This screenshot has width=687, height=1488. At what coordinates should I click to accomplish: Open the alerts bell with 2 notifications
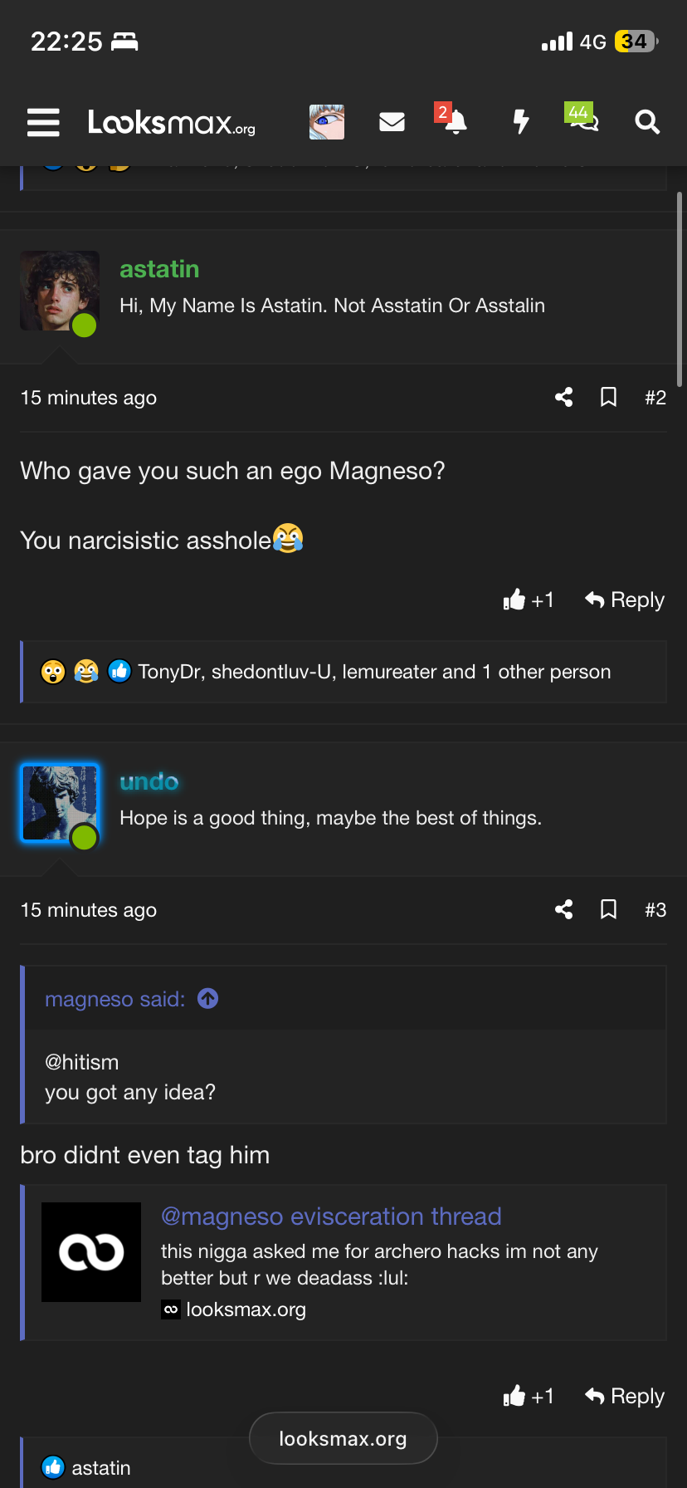coord(455,122)
